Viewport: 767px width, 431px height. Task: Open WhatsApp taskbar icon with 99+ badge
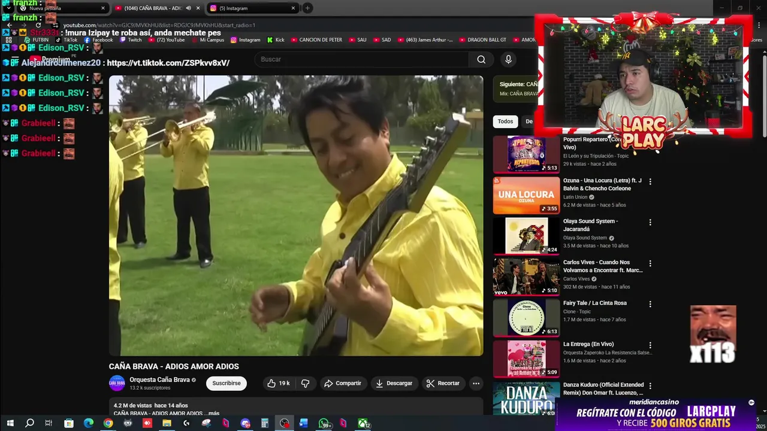(x=324, y=424)
